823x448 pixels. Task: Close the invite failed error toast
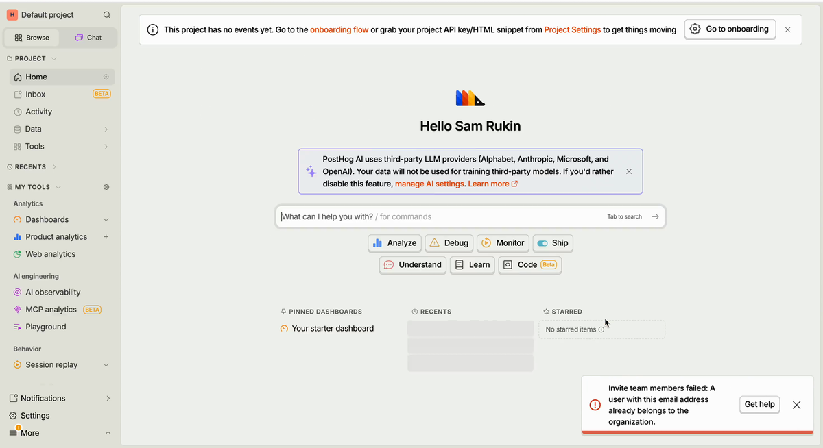tap(796, 405)
